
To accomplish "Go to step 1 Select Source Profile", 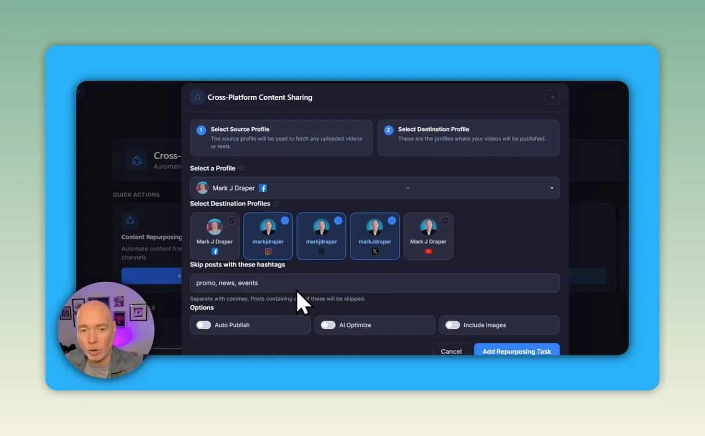I will [x=281, y=138].
